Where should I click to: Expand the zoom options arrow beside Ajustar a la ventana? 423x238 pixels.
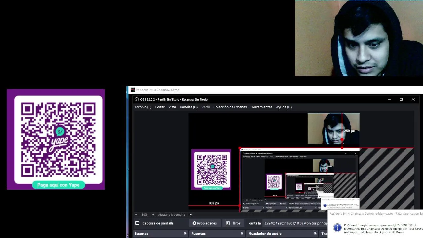tap(191, 215)
